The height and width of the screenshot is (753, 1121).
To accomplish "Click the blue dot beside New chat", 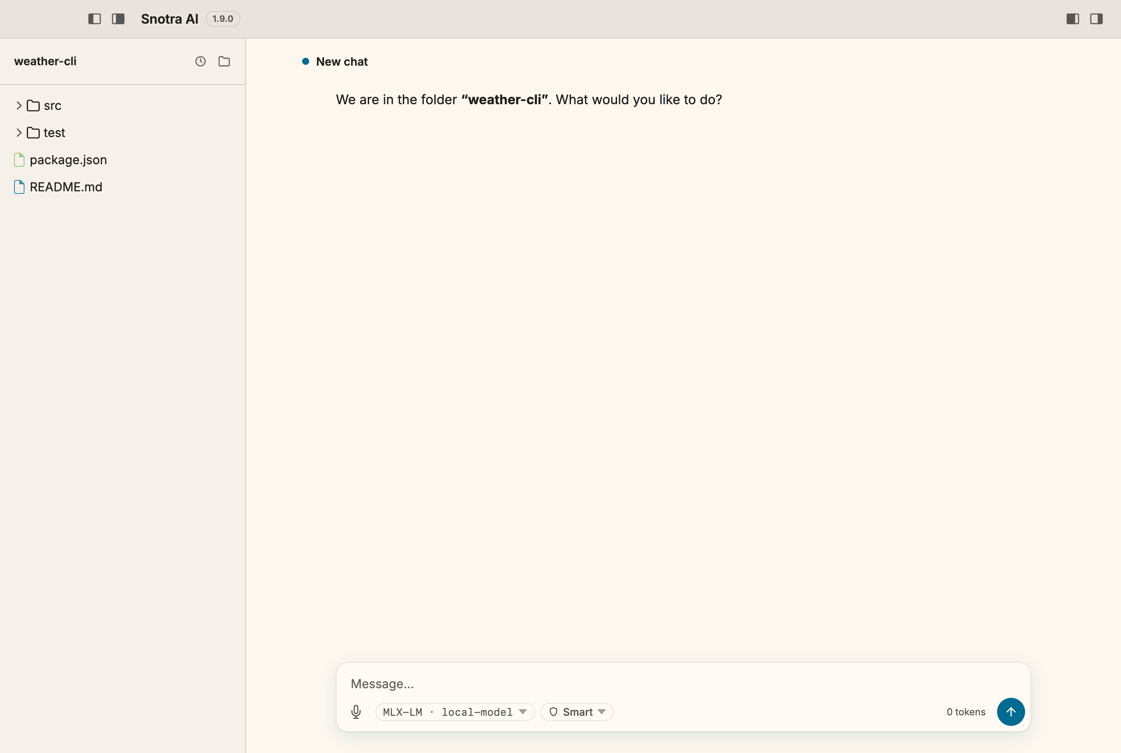I will pyautogui.click(x=306, y=61).
